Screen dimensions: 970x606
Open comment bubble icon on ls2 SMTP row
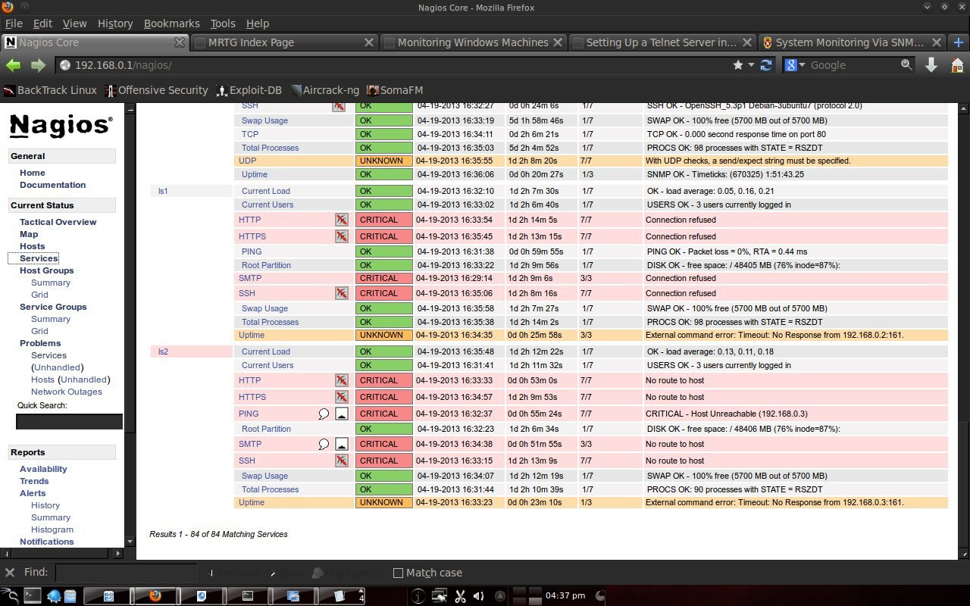coord(324,444)
